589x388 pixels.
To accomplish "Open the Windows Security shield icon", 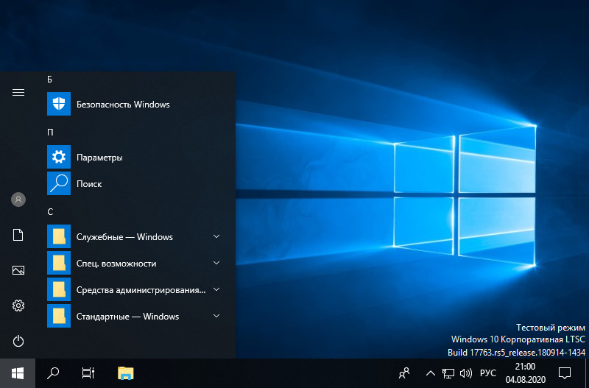I will pos(59,104).
